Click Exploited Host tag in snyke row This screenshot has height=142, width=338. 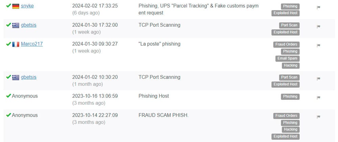point(285,13)
